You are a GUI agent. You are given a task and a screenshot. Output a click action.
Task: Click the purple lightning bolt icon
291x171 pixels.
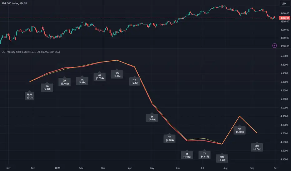274,45
